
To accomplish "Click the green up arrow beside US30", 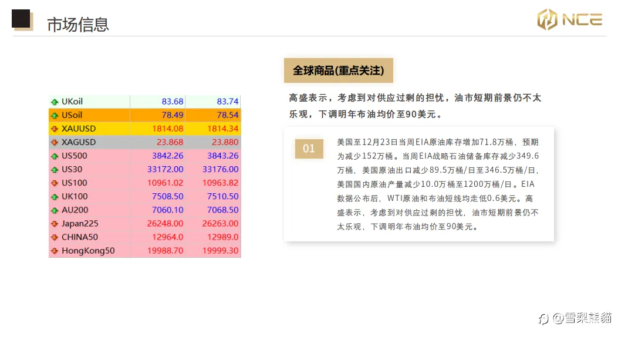I will pos(55,170).
